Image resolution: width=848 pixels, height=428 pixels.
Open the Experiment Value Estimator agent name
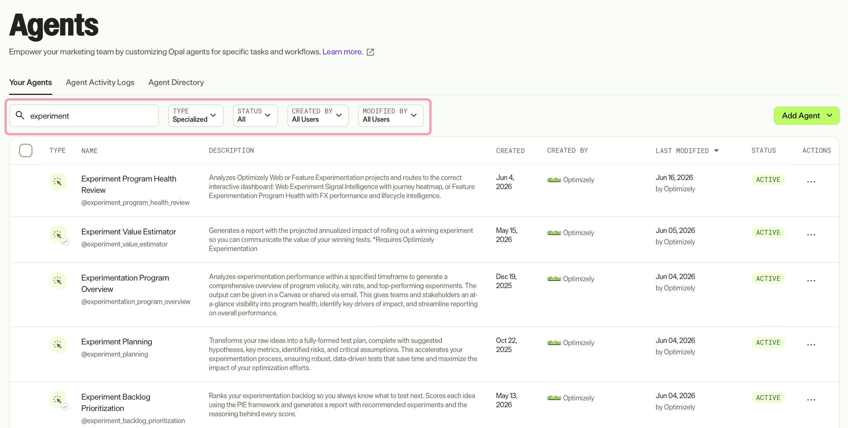(129, 232)
